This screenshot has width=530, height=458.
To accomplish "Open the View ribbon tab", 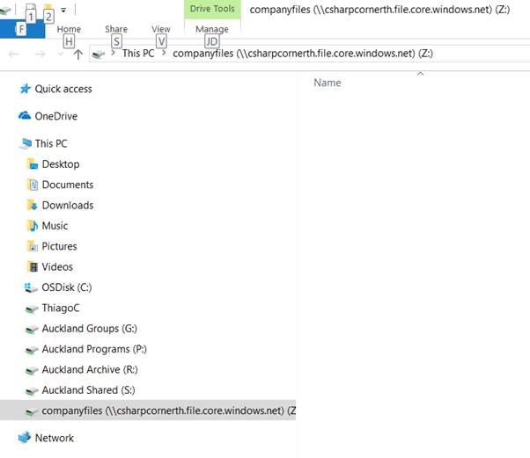I will (x=161, y=29).
